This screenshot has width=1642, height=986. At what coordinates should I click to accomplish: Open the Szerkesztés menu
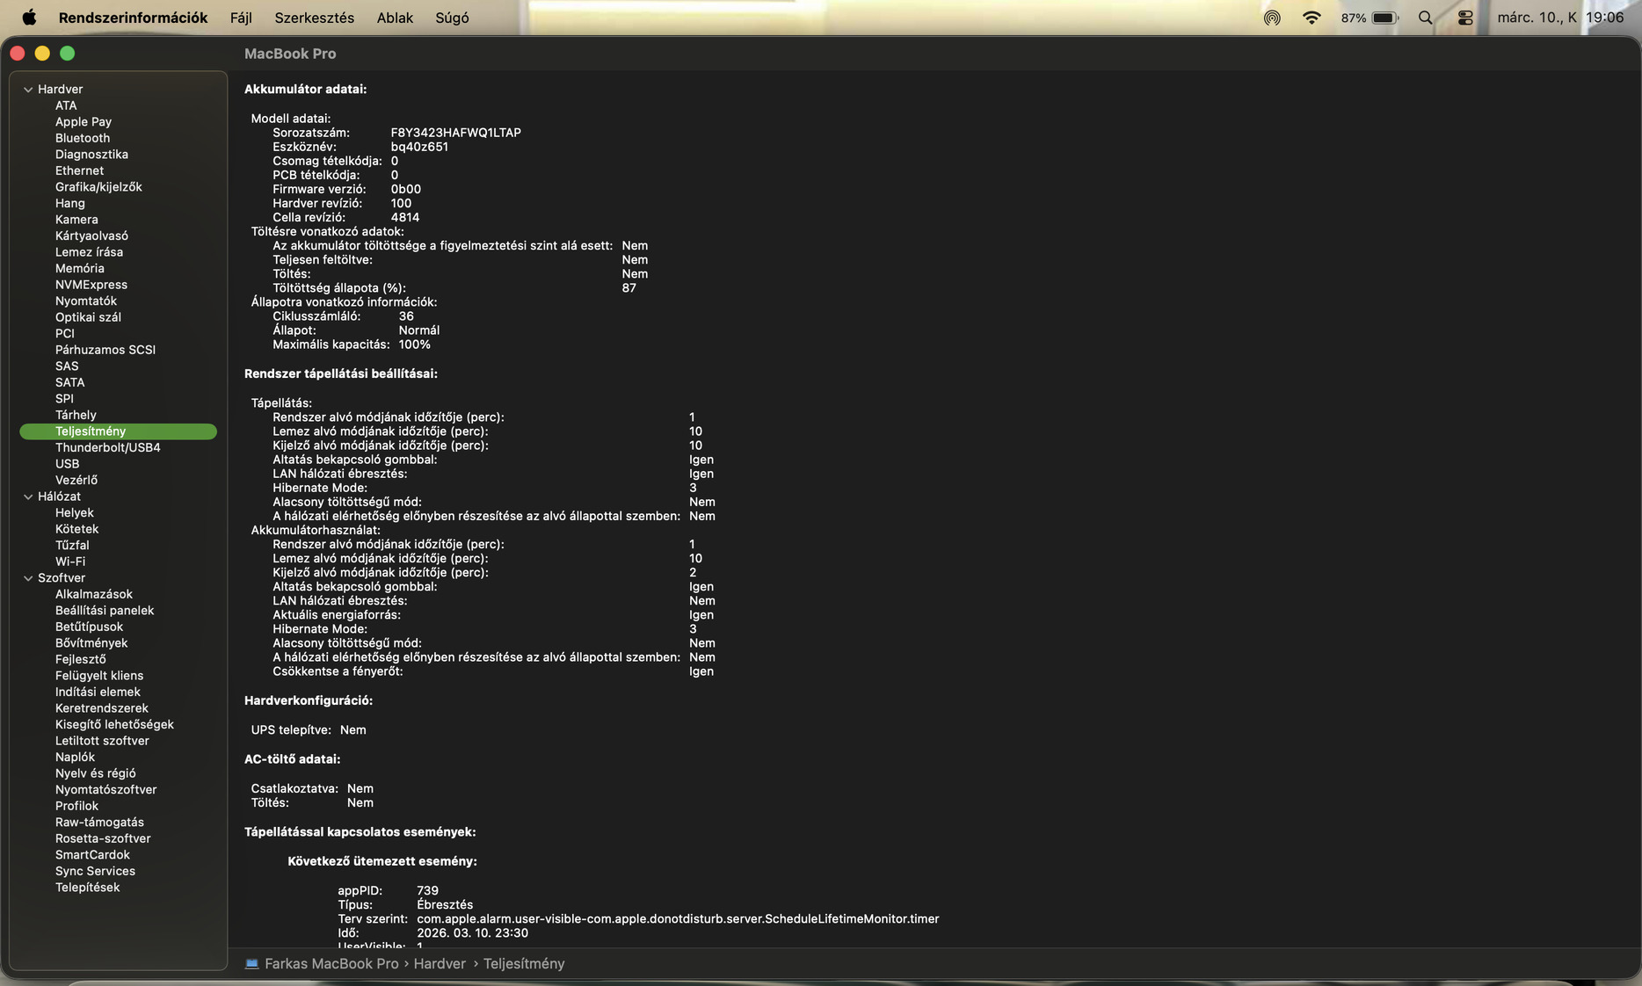pos(314,18)
